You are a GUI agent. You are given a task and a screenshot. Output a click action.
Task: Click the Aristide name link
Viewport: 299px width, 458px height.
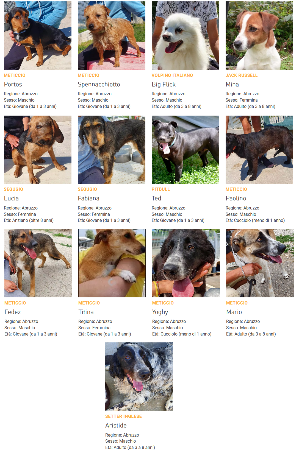116,425
